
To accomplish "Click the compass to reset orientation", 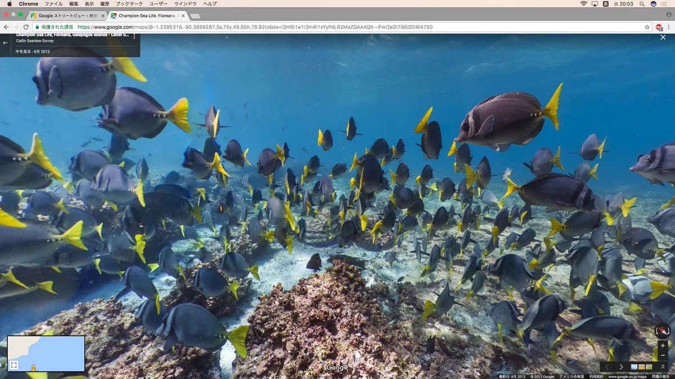I will (x=662, y=331).
